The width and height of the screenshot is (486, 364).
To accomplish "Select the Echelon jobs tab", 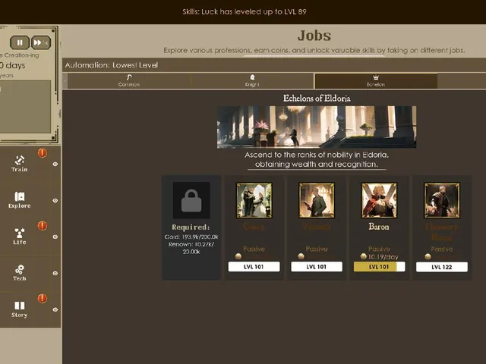I will 376,81.
